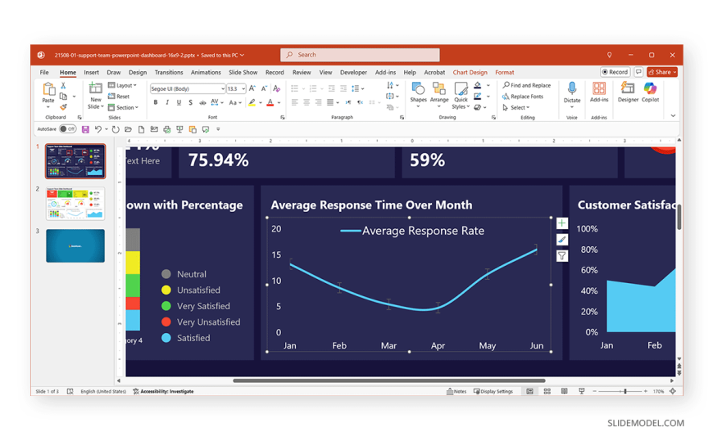Open the Comments pane icon

(x=638, y=72)
